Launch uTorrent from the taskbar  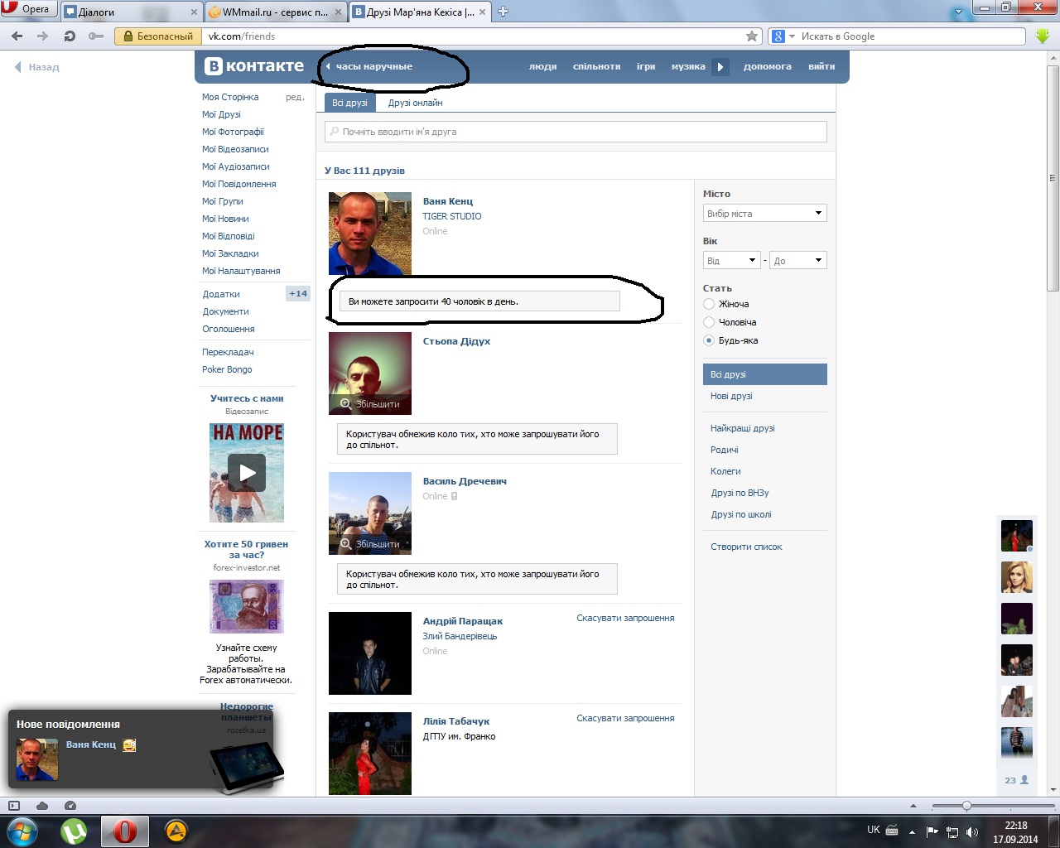[x=74, y=831]
